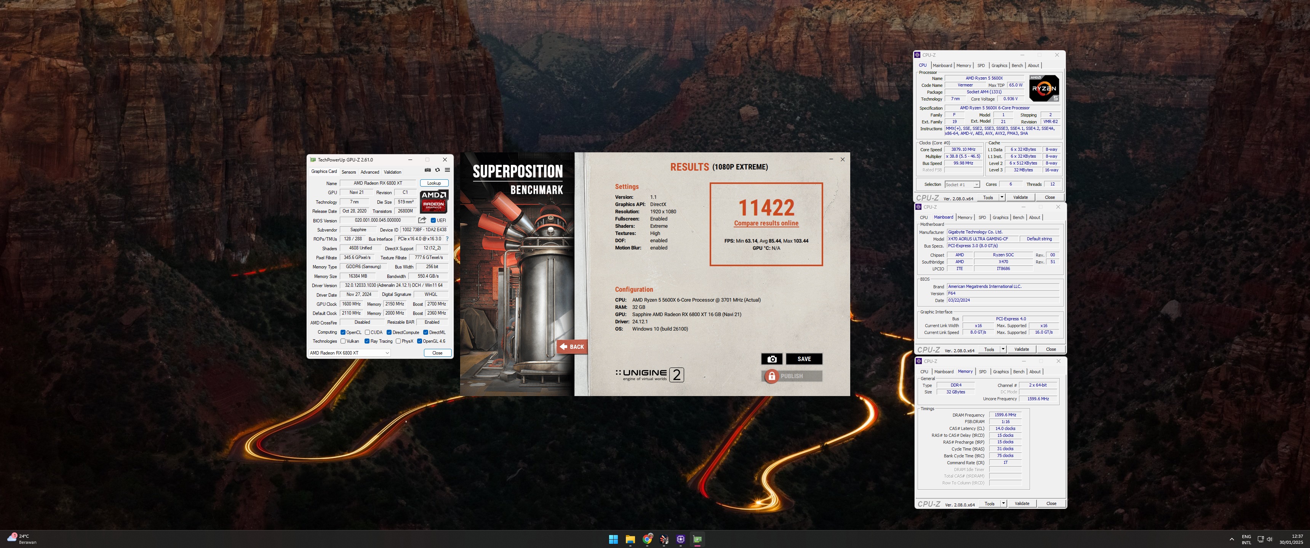Open SPD tab in top CPU-Z window

pyautogui.click(x=981, y=66)
